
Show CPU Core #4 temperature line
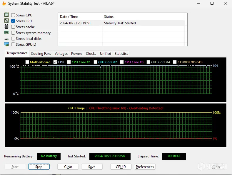(148, 62)
